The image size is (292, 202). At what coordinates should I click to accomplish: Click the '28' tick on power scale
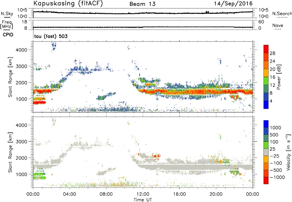(272, 53)
